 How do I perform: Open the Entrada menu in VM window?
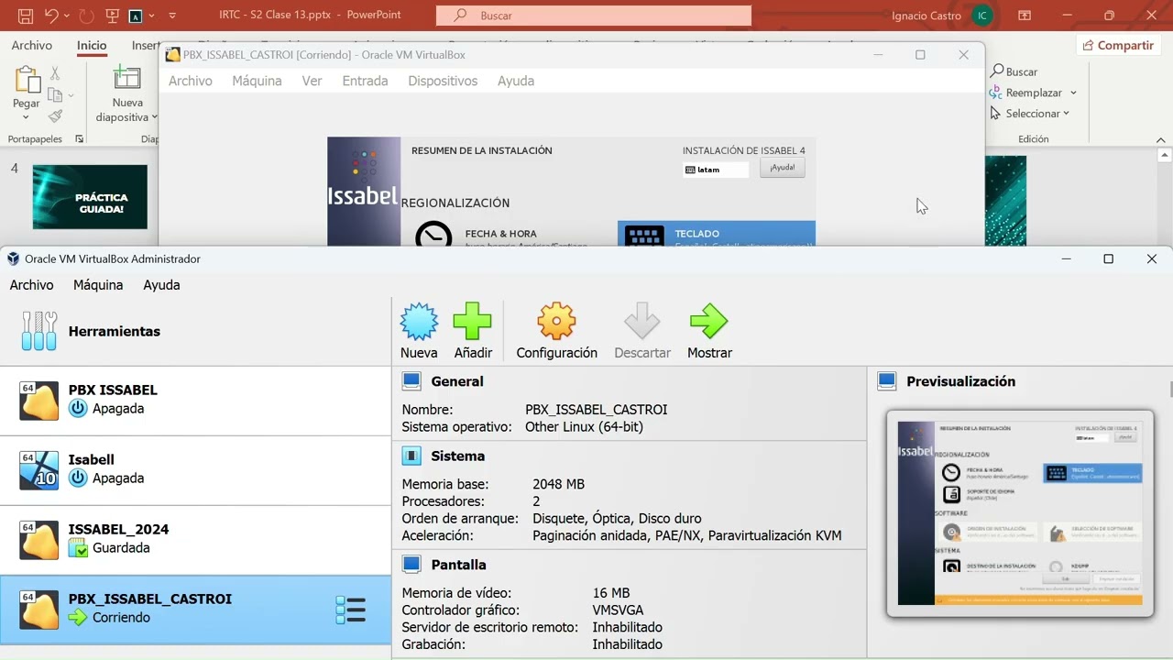pos(365,81)
